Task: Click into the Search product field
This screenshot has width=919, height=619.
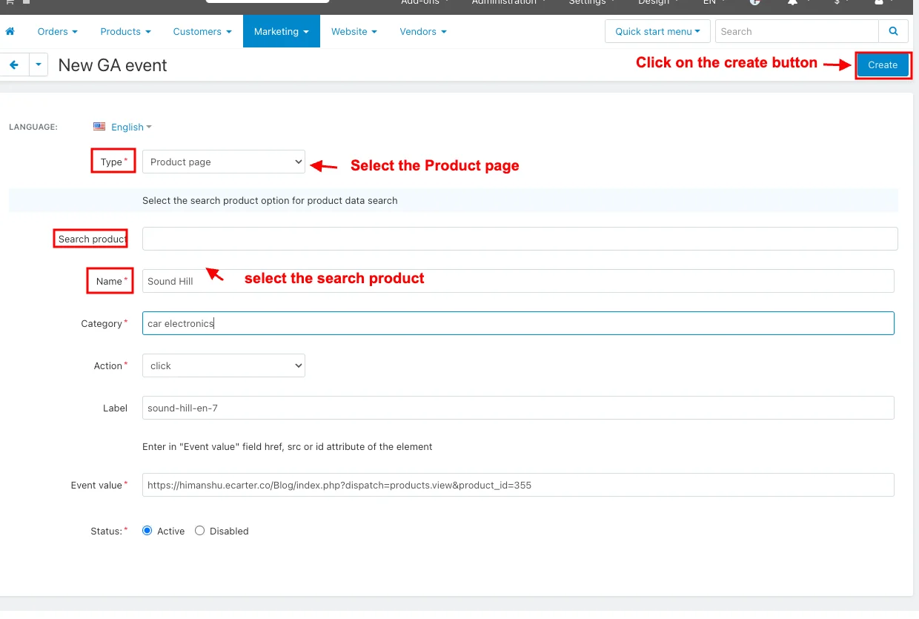Action: (519, 239)
